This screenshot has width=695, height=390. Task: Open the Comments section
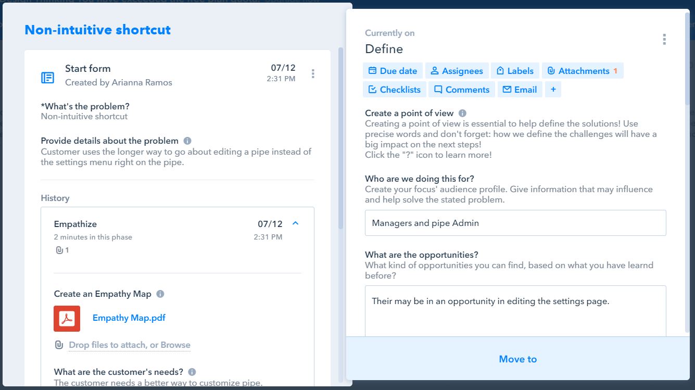tap(462, 90)
